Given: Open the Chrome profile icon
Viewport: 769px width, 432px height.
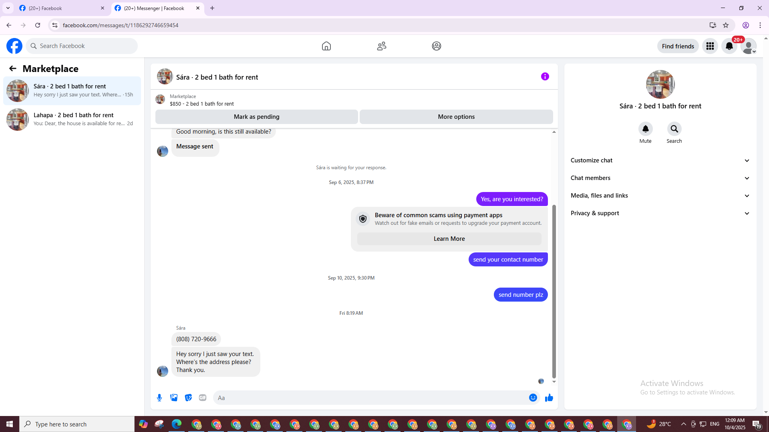Looking at the screenshot, I should 746,25.
